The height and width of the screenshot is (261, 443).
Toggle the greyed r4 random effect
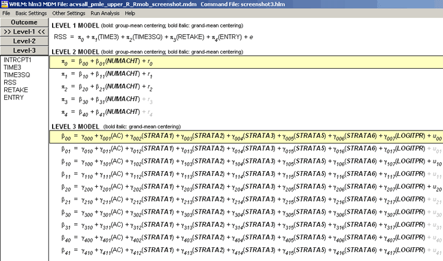[x=150, y=113]
